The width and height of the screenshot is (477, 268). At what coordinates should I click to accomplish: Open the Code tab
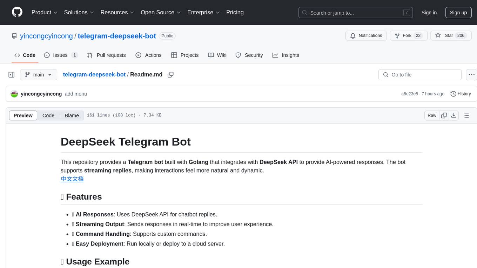(25, 55)
